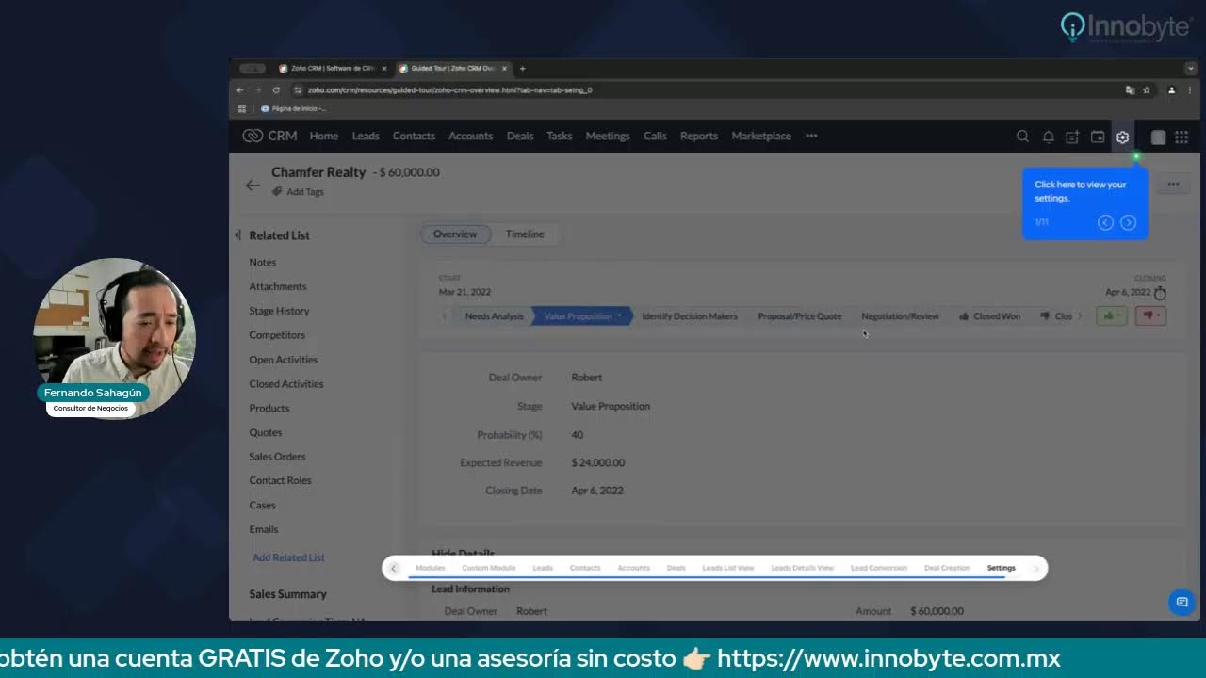Image resolution: width=1206 pixels, height=678 pixels.
Task: Click the Hide Details link
Action: click(x=463, y=554)
